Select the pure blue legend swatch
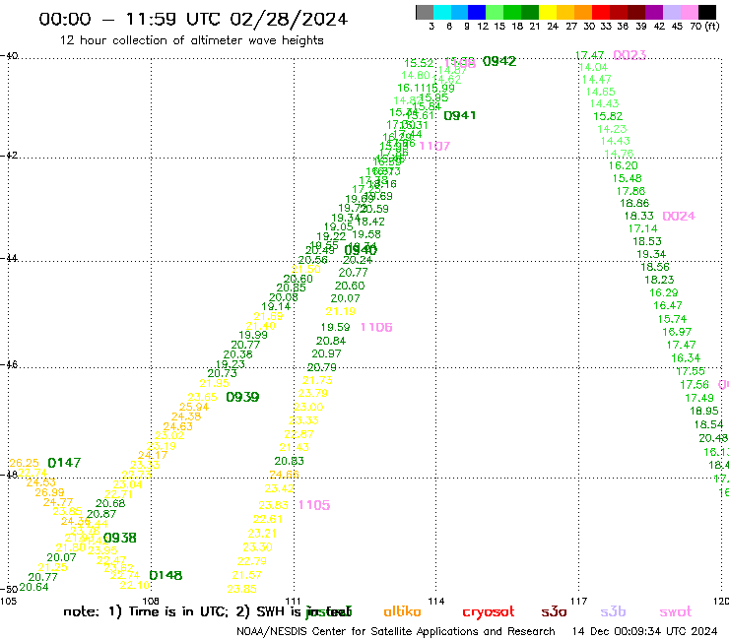Viewport: 729px width, 640px height. click(477, 12)
